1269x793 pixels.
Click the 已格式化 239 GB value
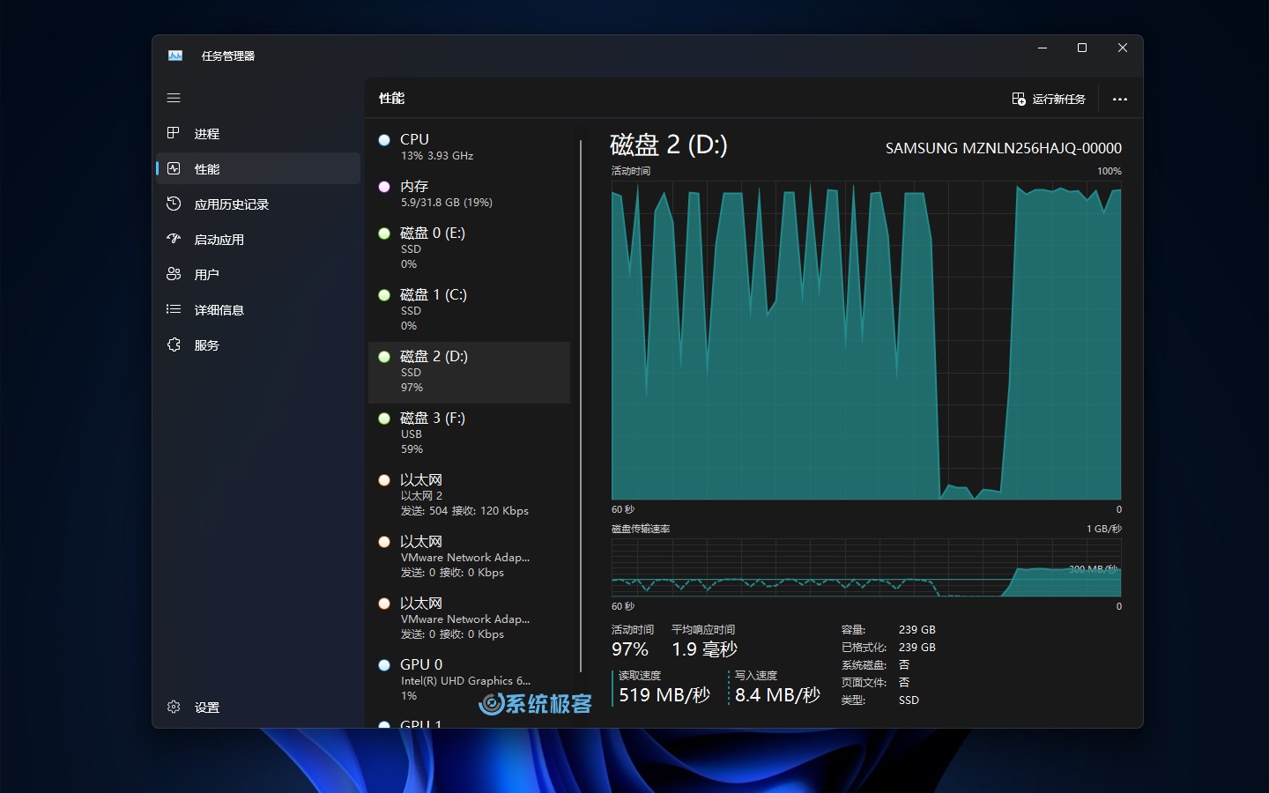click(x=917, y=648)
